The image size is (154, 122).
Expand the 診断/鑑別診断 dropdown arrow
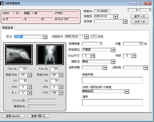coord(127,92)
